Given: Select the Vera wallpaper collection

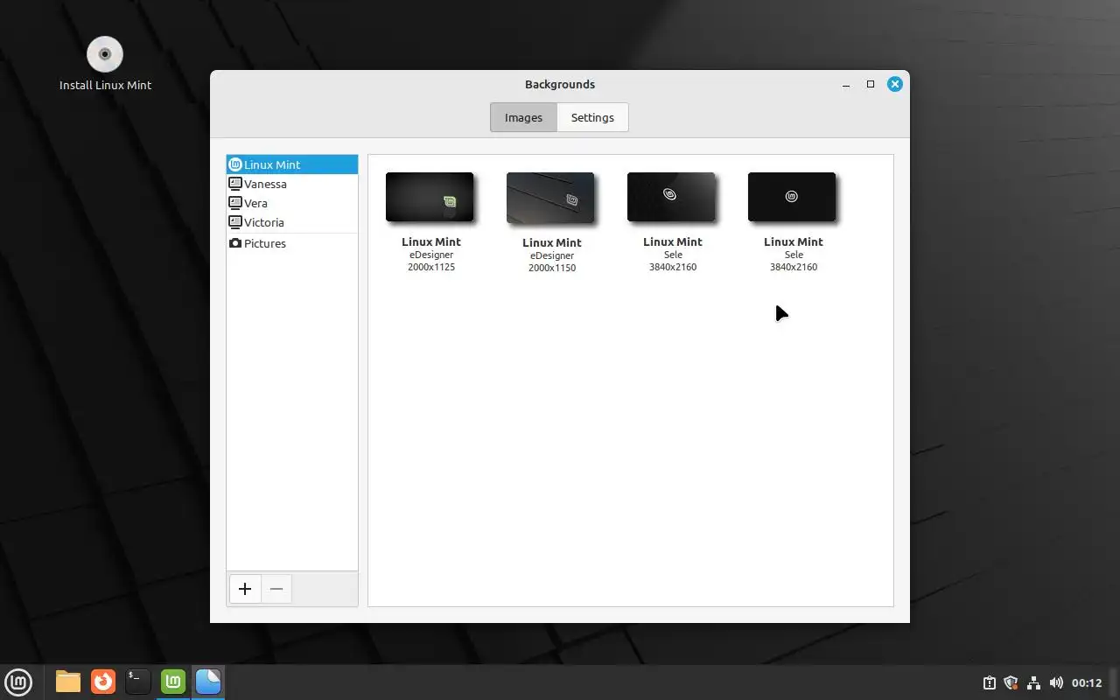Looking at the screenshot, I should click(292, 203).
